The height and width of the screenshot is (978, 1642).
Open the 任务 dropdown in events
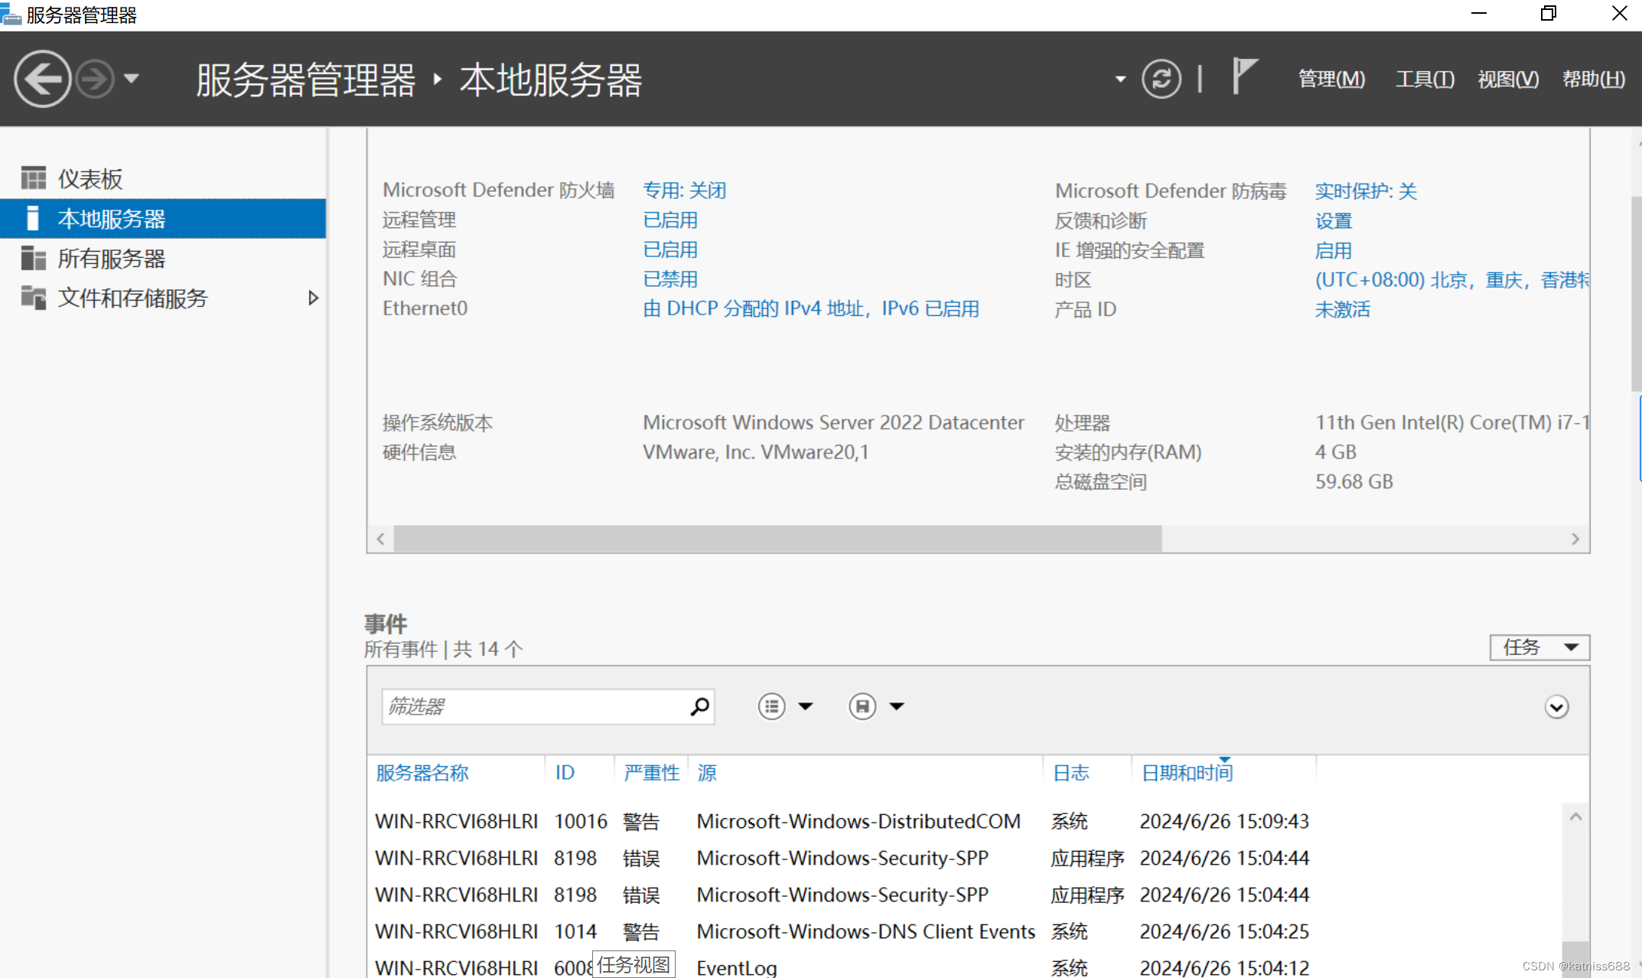click(1539, 647)
